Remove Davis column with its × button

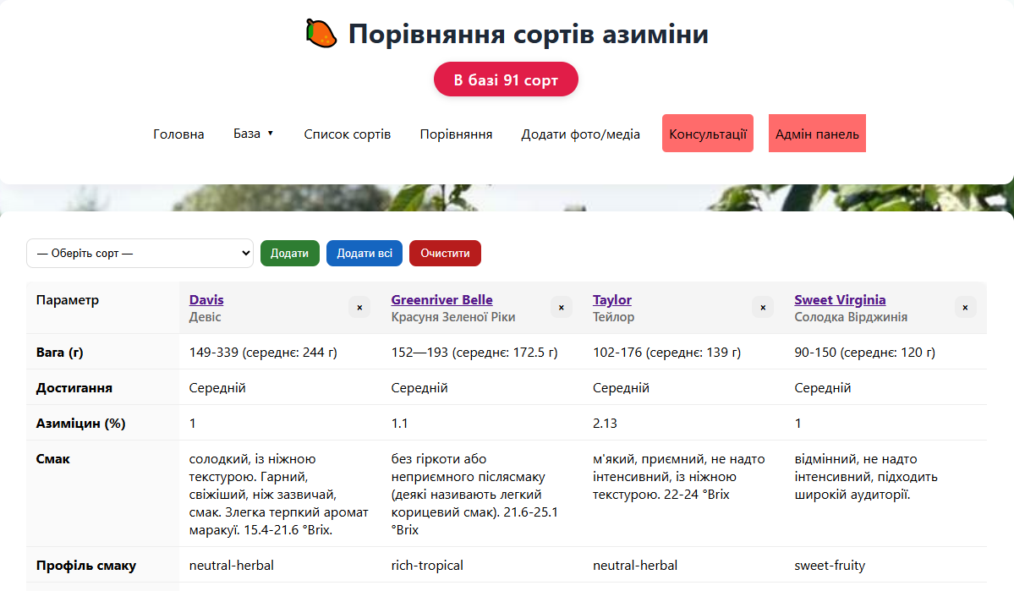tap(359, 308)
